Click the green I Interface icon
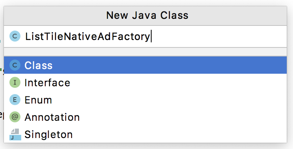 (x=15, y=82)
